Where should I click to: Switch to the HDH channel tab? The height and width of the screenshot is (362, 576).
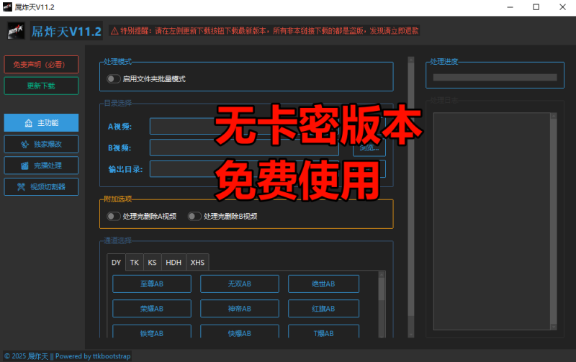[174, 262]
